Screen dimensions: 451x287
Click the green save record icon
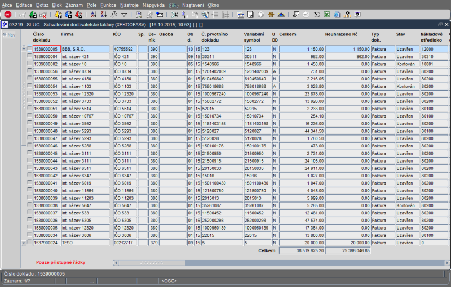[33, 15]
